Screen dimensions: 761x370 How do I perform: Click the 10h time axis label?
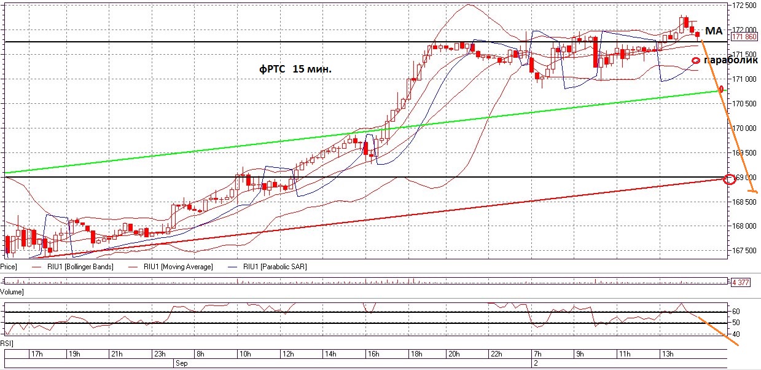coord(244,354)
